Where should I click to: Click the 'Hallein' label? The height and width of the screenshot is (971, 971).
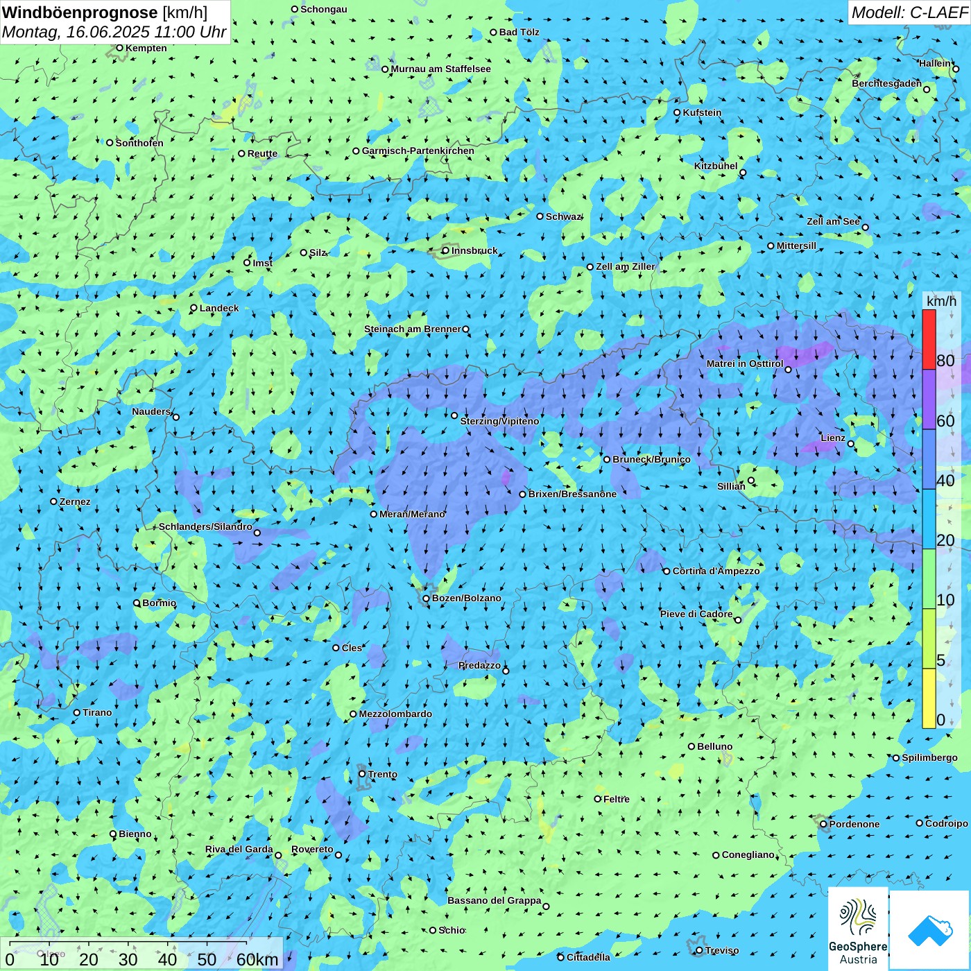coord(935,63)
